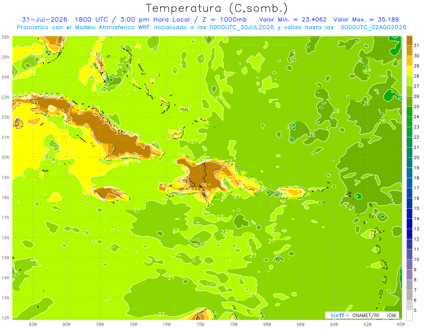Click the "Valor Min. = 23.4062" value
Image resolution: width=426 pixels, height=329 pixels.
(x=293, y=20)
